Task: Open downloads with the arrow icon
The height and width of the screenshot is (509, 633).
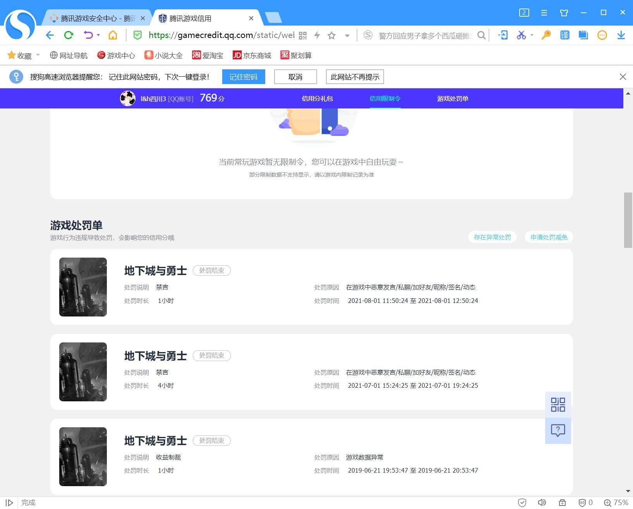Action: (x=621, y=35)
